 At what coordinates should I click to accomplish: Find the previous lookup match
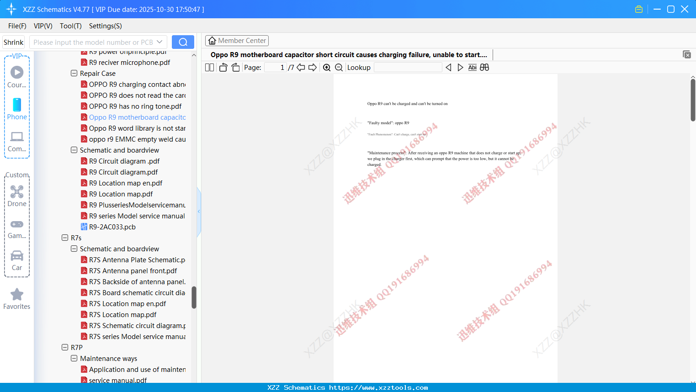[x=448, y=68]
